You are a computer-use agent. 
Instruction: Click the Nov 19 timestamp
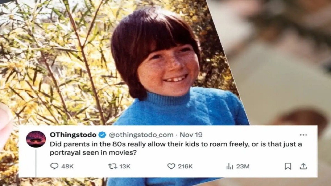(x=191, y=135)
